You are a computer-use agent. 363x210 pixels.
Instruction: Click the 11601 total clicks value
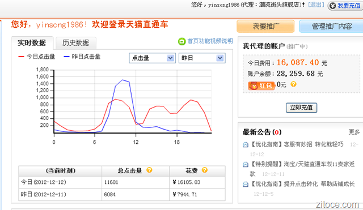[111, 182]
